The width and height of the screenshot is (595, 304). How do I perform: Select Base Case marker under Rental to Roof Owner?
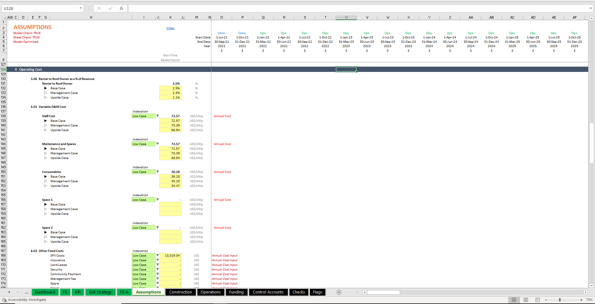tap(46, 88)
